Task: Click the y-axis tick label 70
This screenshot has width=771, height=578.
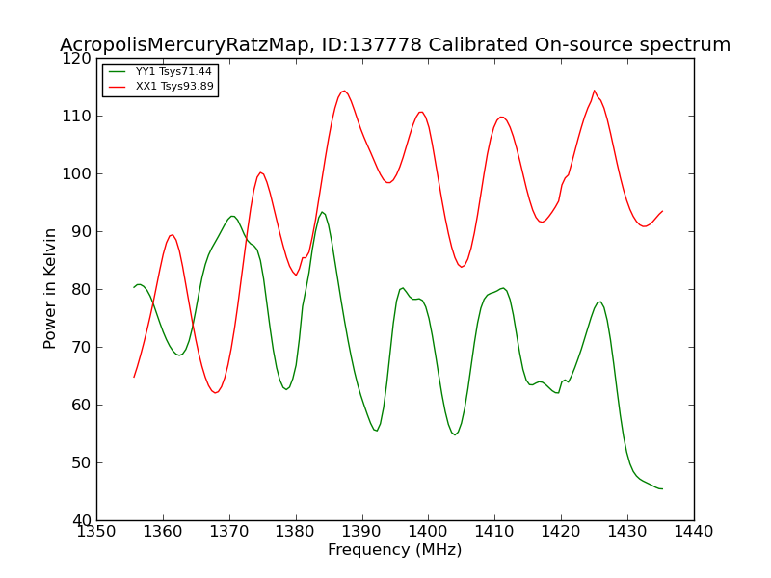Action: (81, 348)
